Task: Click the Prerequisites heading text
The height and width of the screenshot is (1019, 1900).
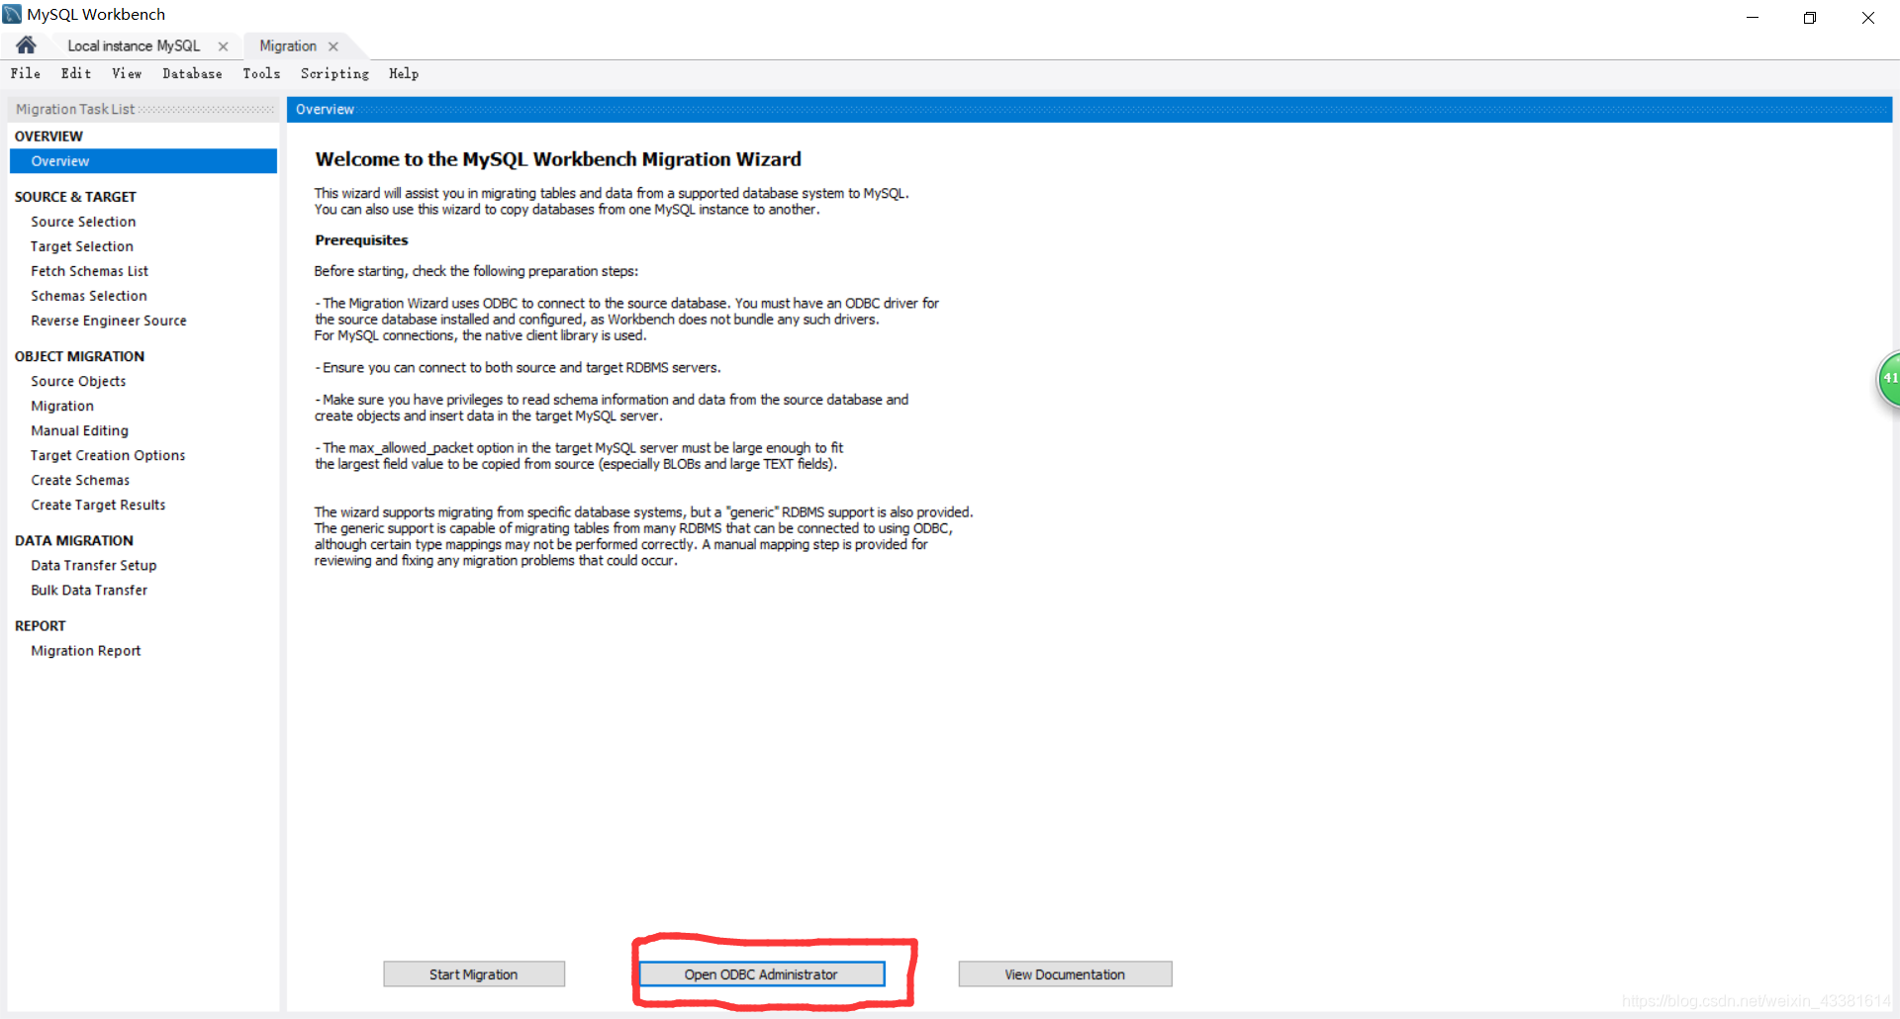Action: pos(361,240)
